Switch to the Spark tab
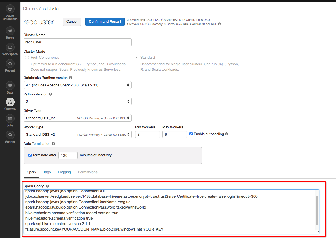Screen dimensions: 336x238 tap(32, 172)
